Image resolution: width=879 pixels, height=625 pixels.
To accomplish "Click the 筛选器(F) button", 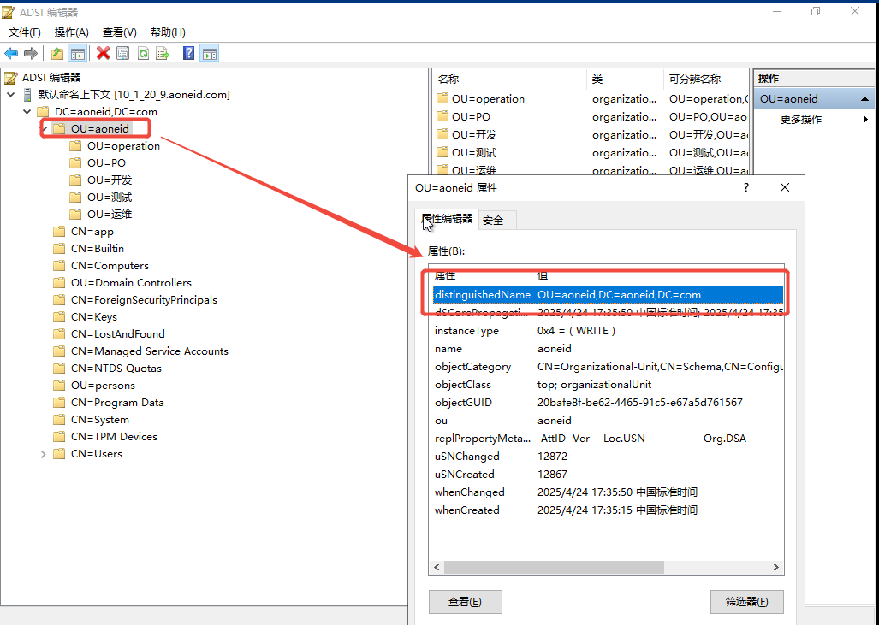I will point(746,602).
